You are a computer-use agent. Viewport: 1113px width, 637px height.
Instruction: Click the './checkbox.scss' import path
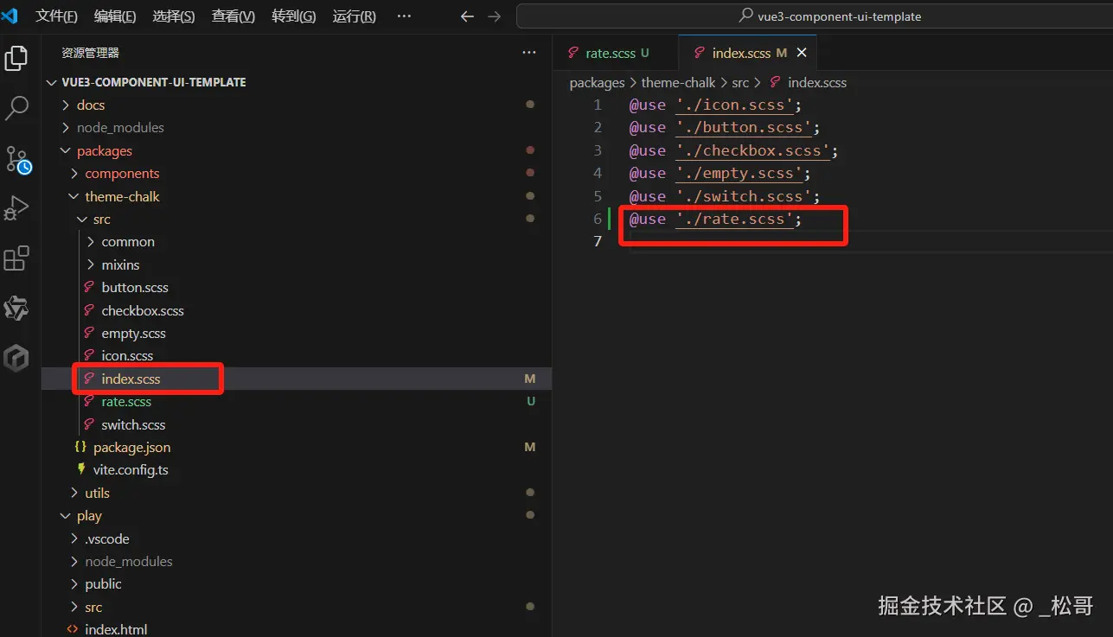(x=753, y=150)
